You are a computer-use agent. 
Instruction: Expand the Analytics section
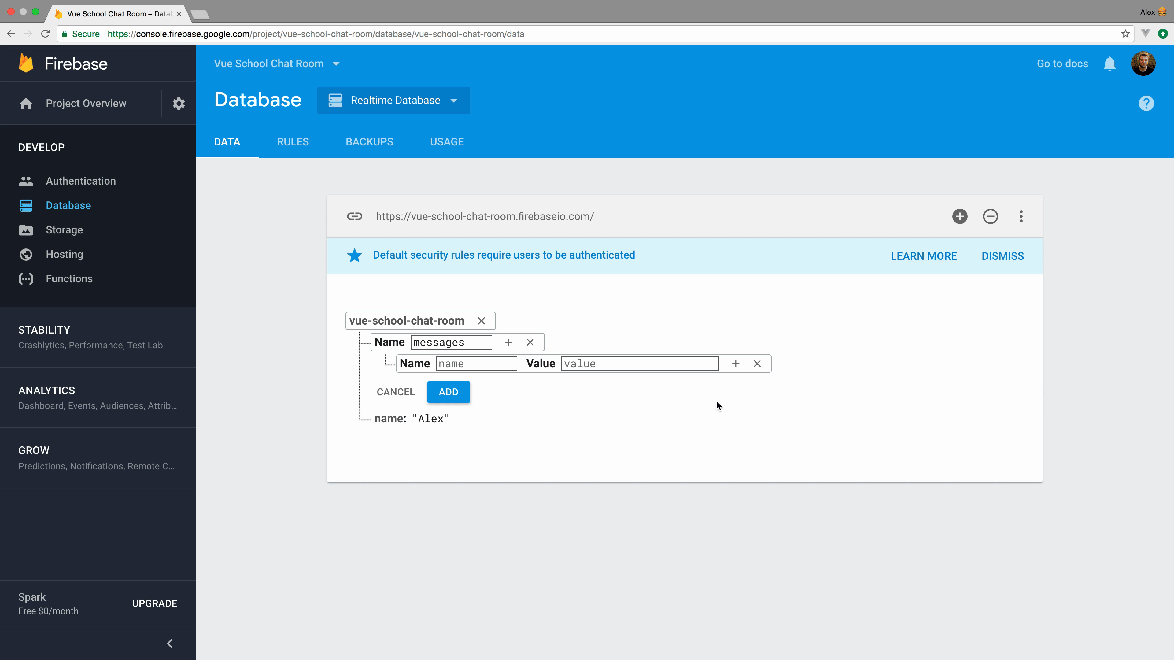(x=98, y=398)
